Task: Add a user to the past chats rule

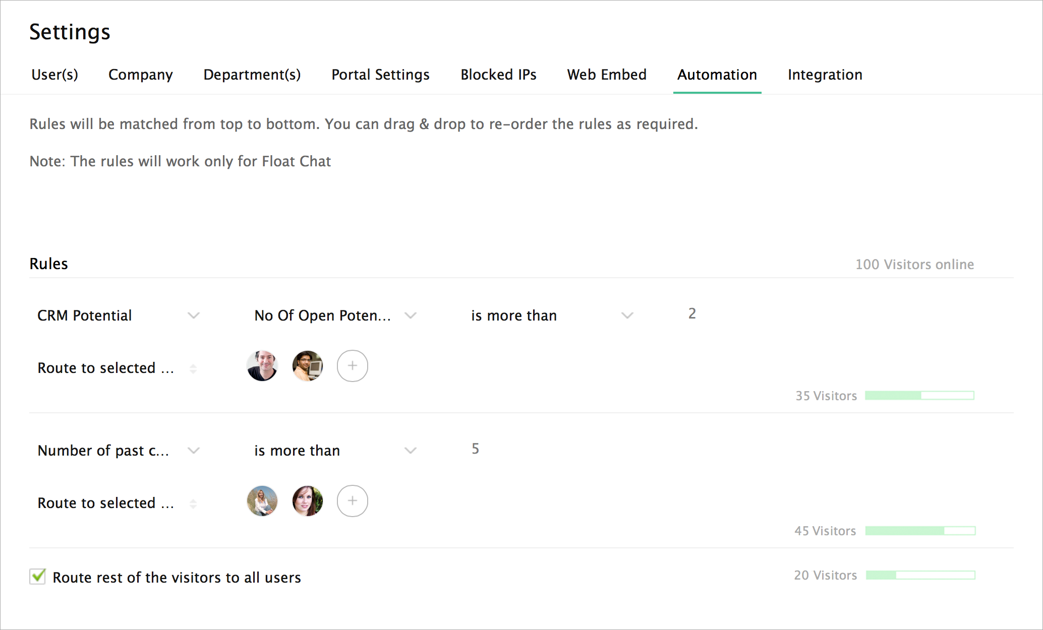Action: coord(352,501)
